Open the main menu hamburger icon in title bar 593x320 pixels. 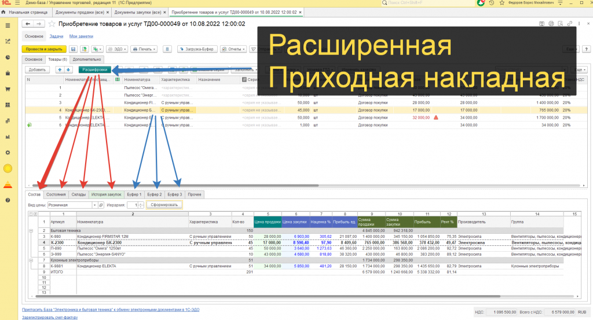[x=17, y=3]
